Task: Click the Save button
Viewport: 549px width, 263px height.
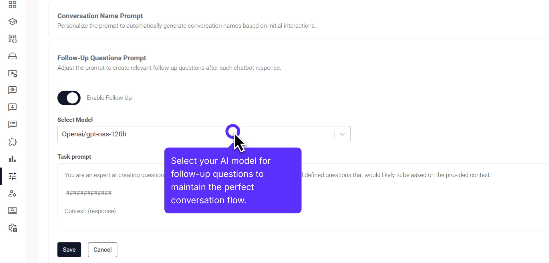Action: [69, 250]
